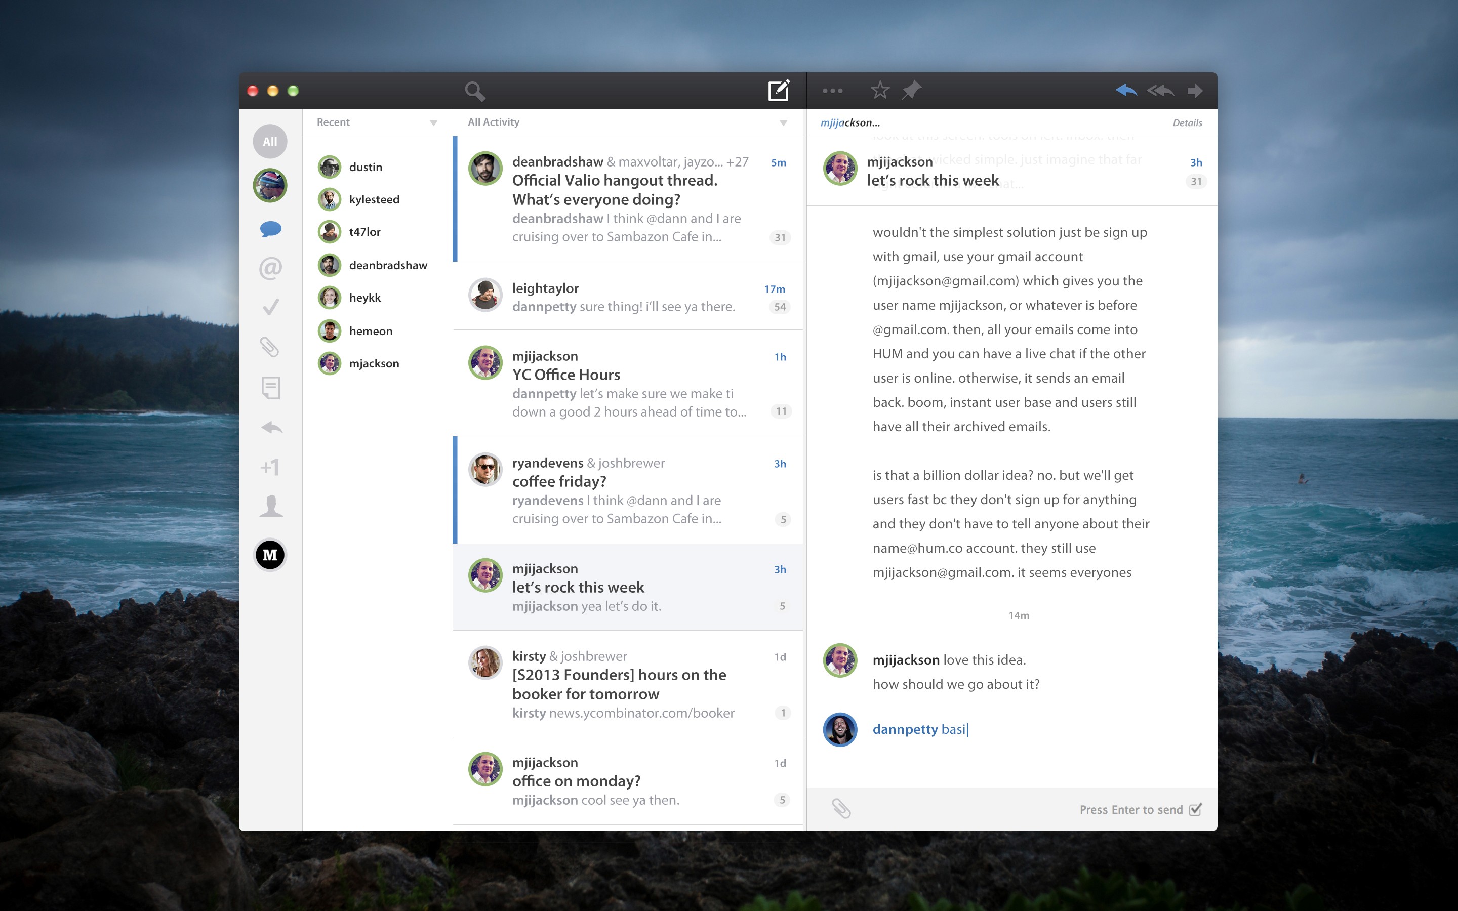Open the three dots more options menu

click(x=833, y=91)
